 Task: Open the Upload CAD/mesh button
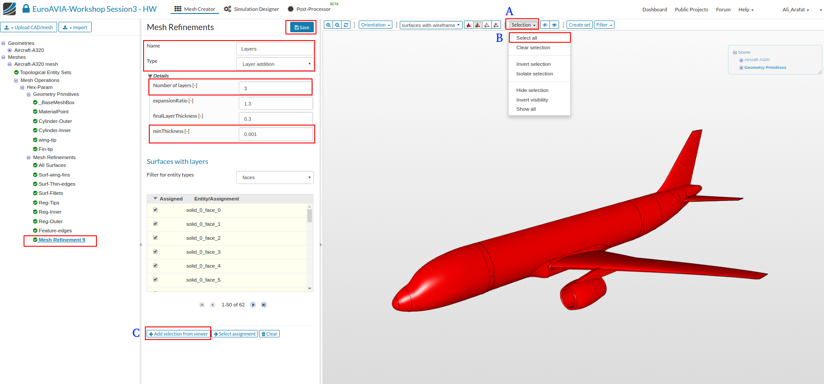point(29,27)
